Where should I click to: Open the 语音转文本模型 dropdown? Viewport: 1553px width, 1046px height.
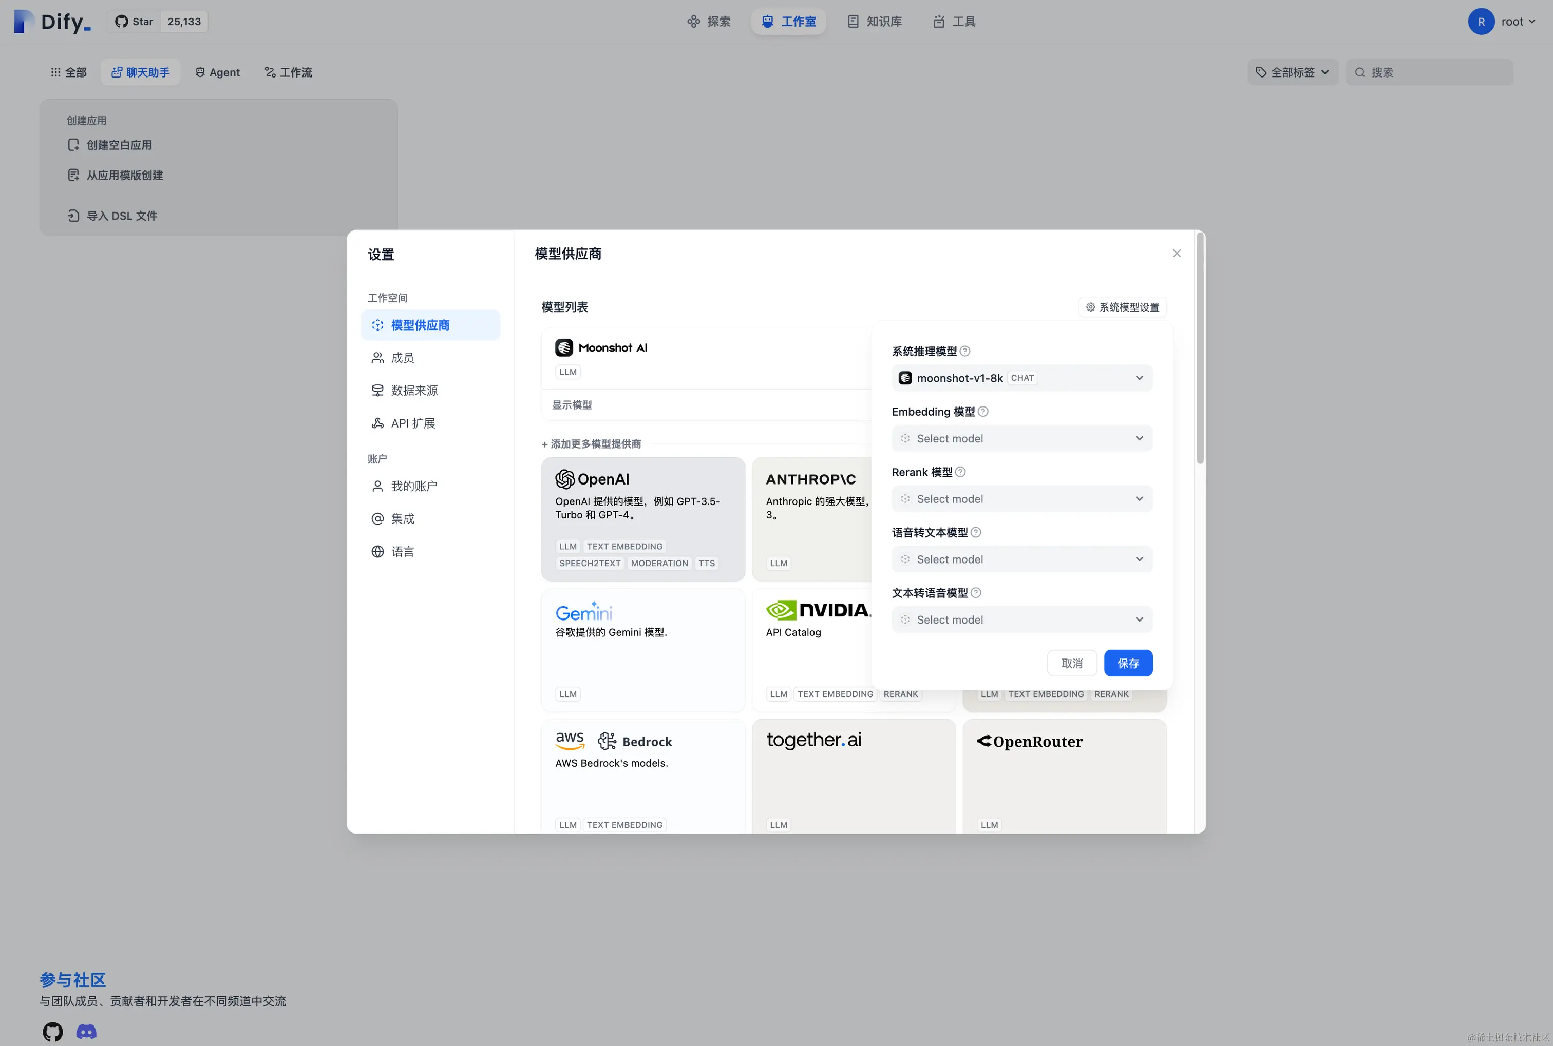(1022, 559)
